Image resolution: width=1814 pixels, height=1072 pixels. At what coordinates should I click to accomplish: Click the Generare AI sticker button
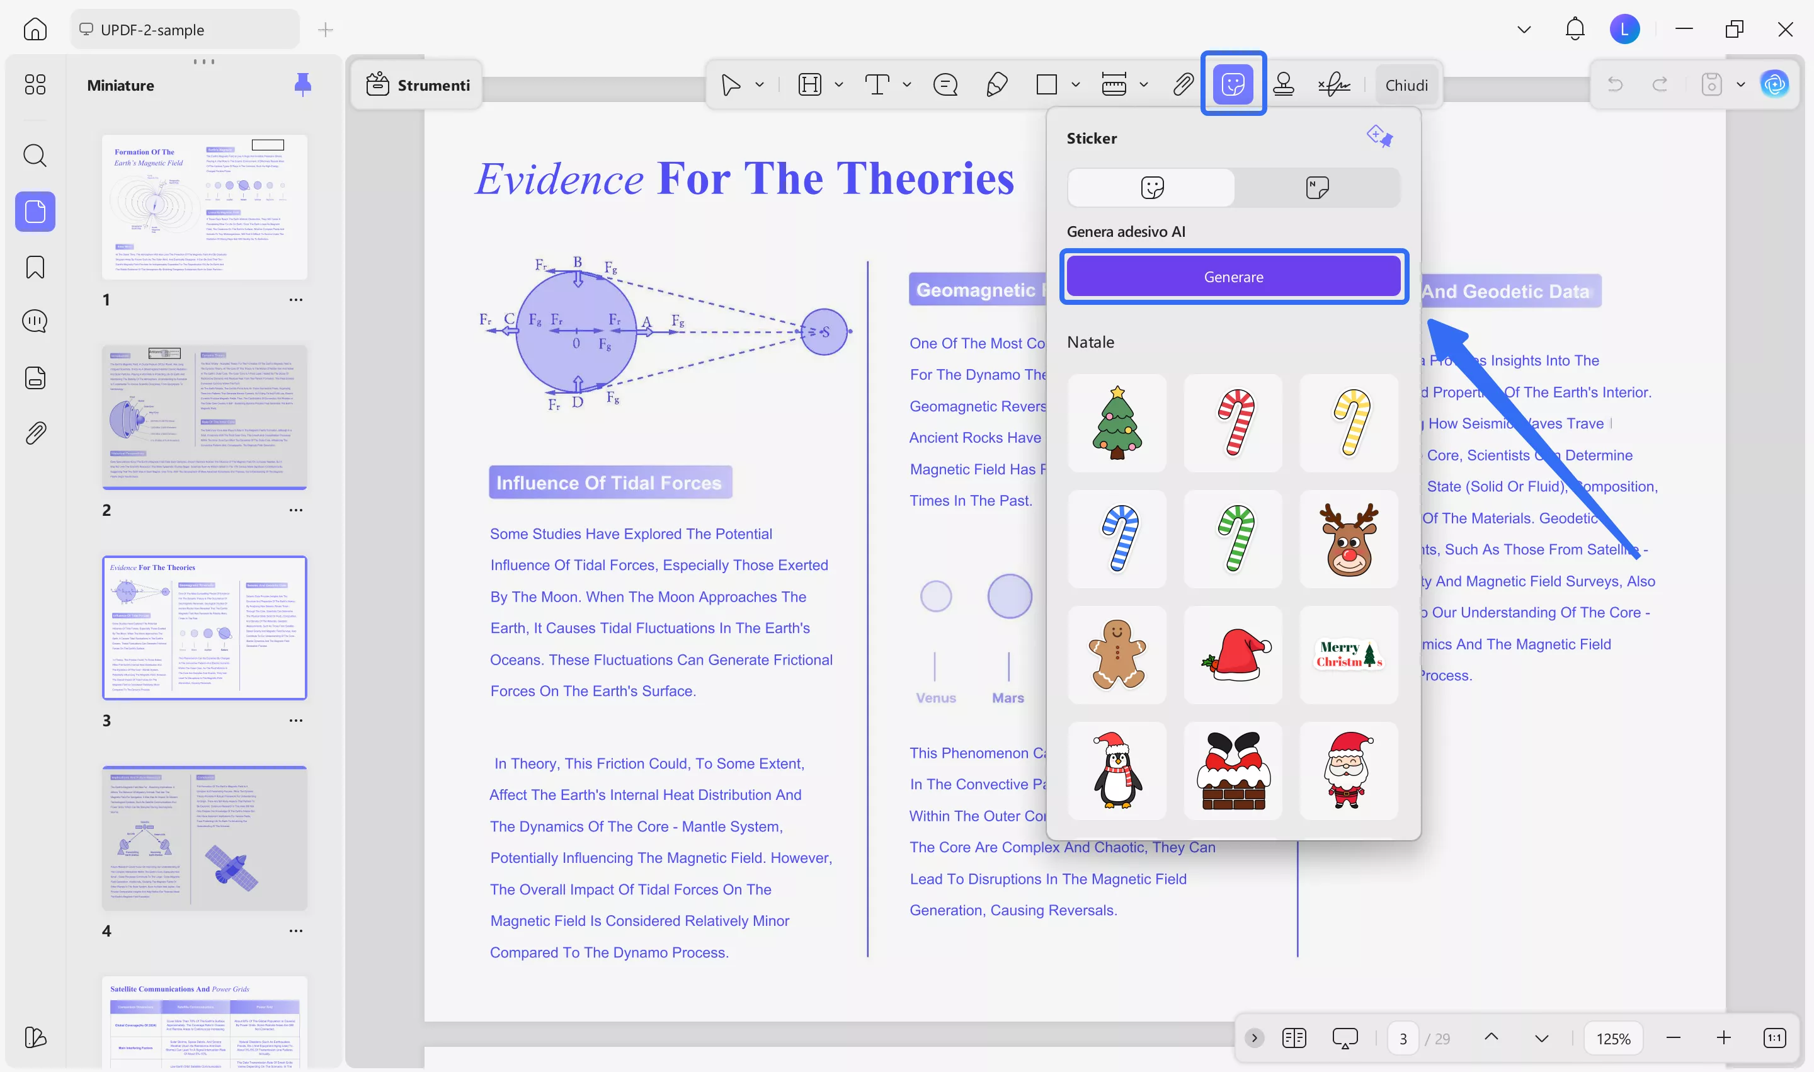pos(1233,277)
